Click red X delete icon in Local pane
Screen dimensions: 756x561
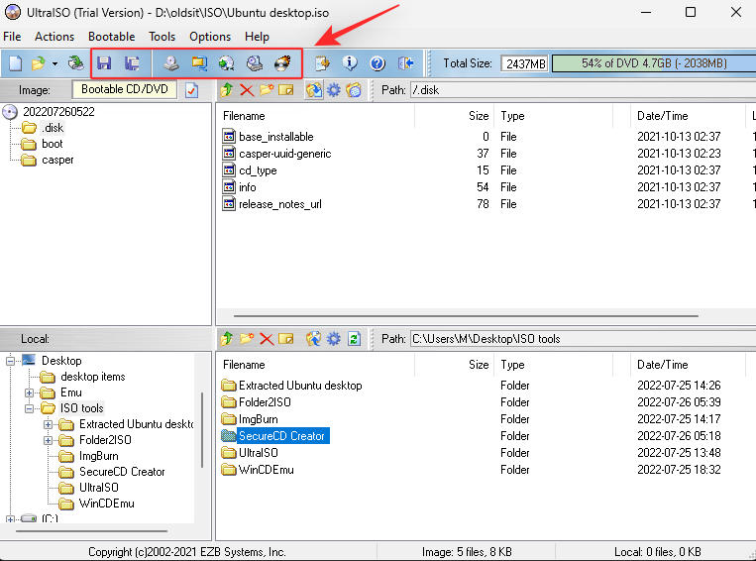[267, 339]
